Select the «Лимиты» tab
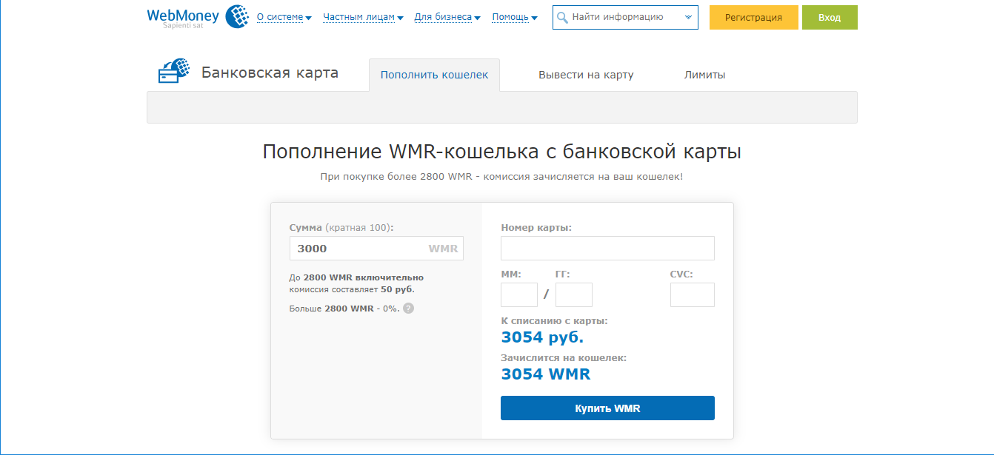The width and height of the screenshot is (994, 455). (704, 75)
